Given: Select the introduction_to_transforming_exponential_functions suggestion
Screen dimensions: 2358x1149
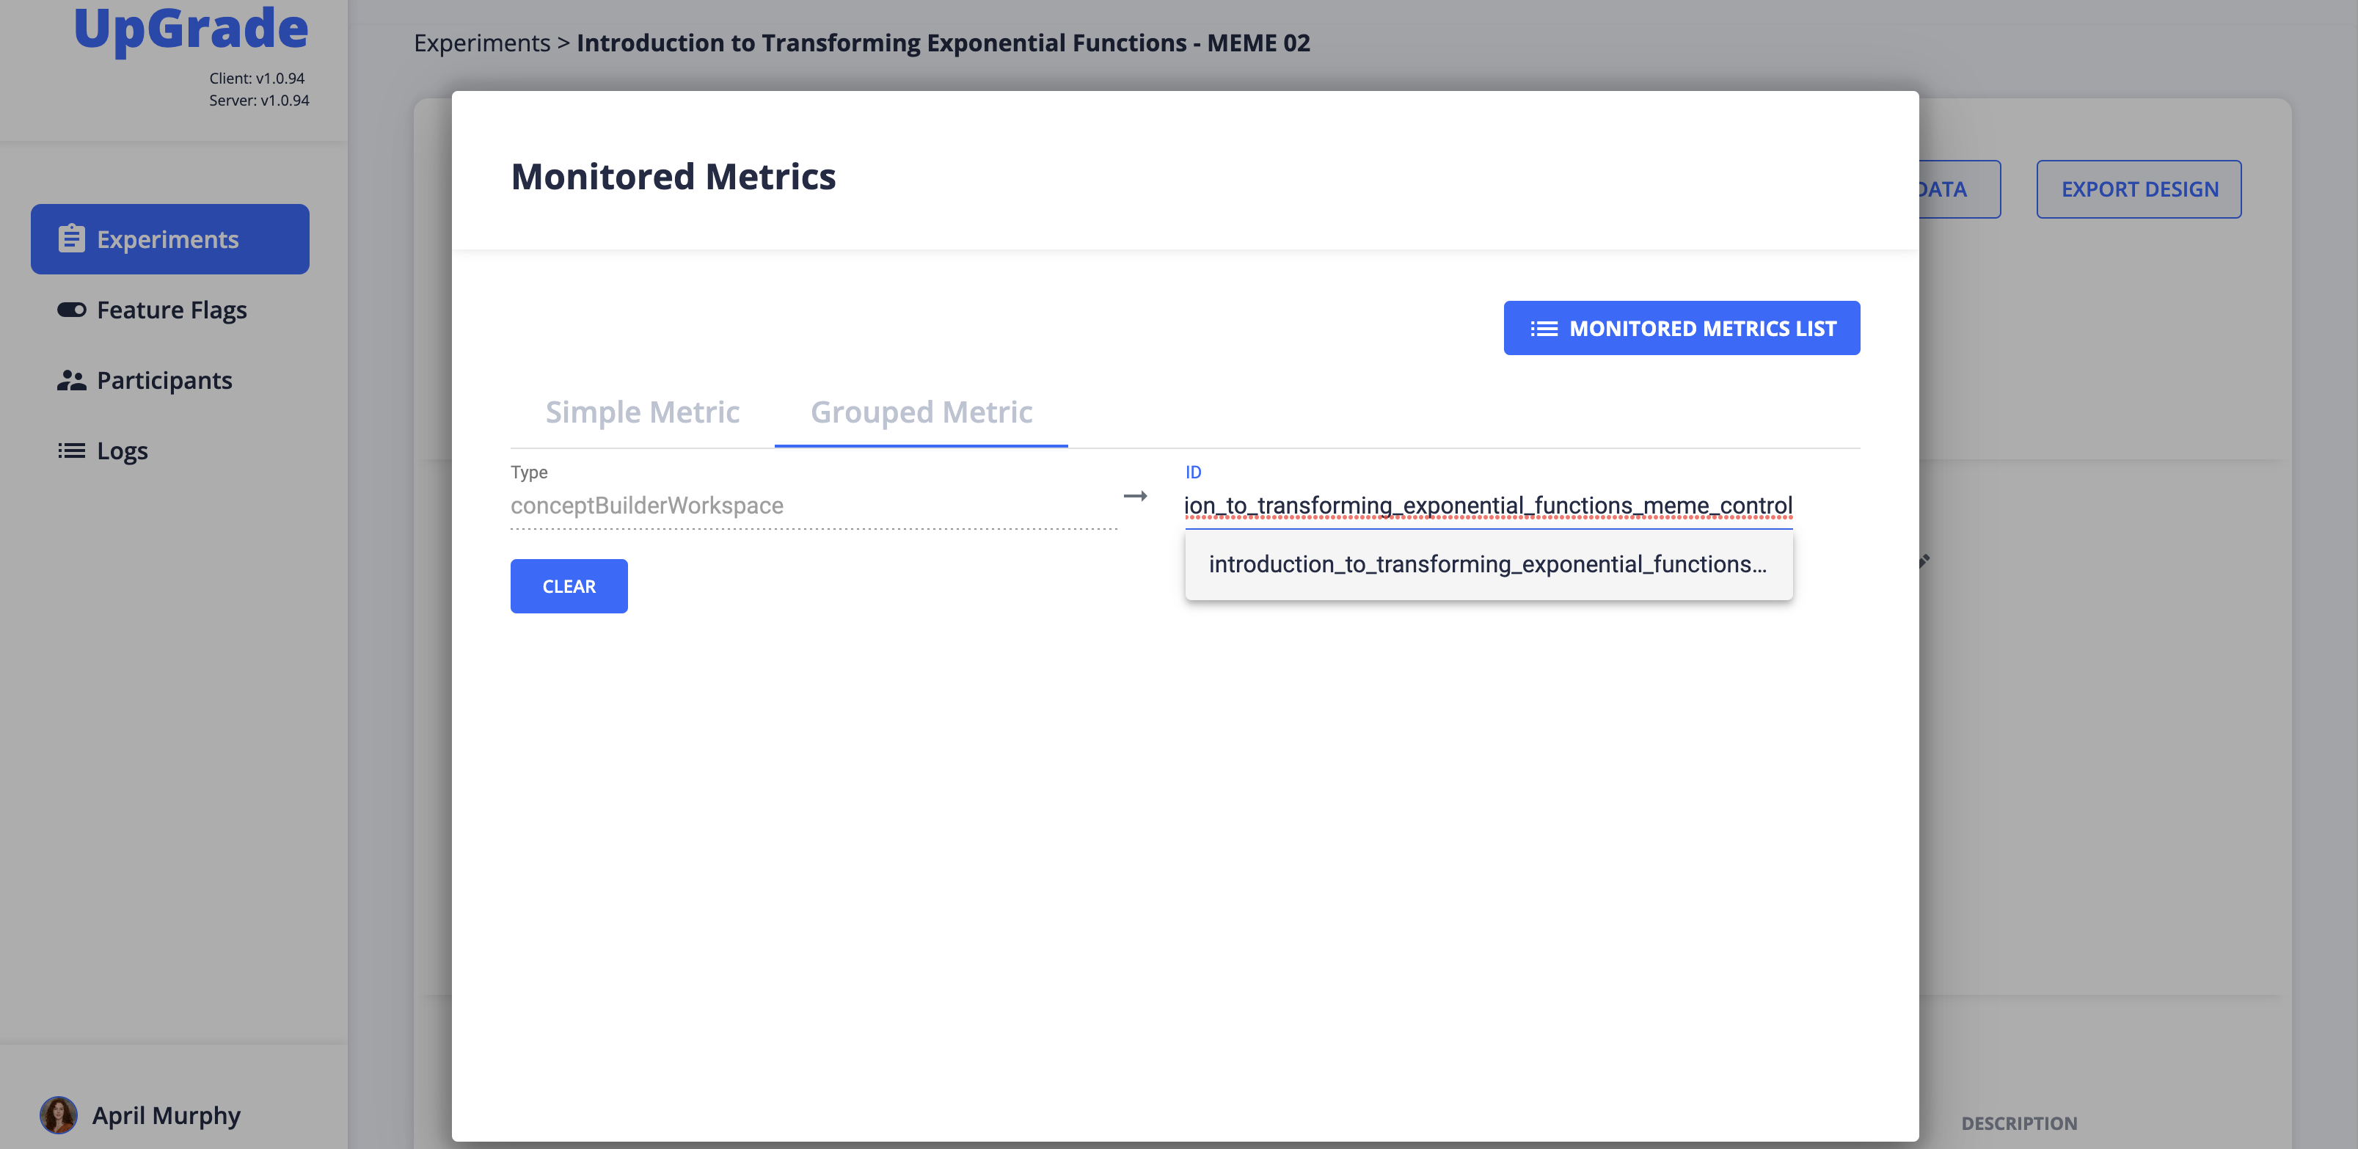Looking at the screenshot, I should click(x=1489, y=565).
